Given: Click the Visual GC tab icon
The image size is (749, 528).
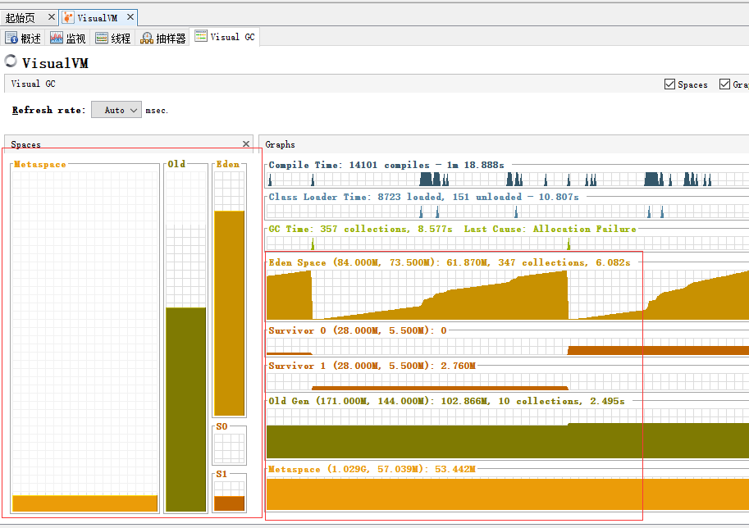Looking at the screenshot, I should [x=201, y=36].
